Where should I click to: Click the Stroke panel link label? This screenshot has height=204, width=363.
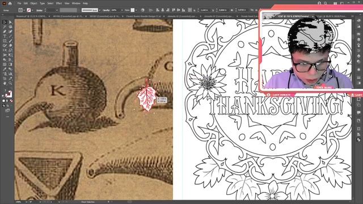pyautogui.click(x=39, y=10)
